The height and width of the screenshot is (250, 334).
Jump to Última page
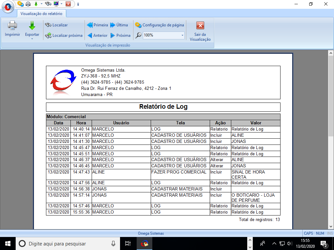pyautogui.click(x=119, y=25)
